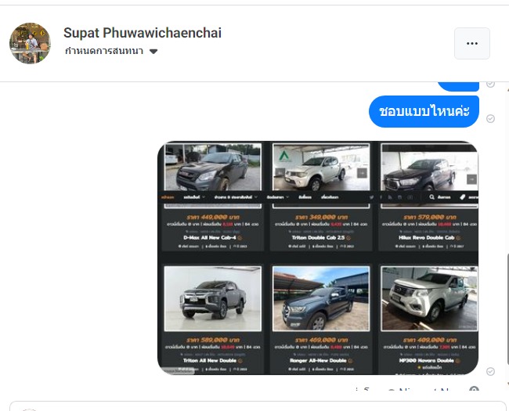Image resolution: width=509 pixels, height=411 pixels.
Task: Open the NP300 Navara Double car photo
Action: [429, 299]
